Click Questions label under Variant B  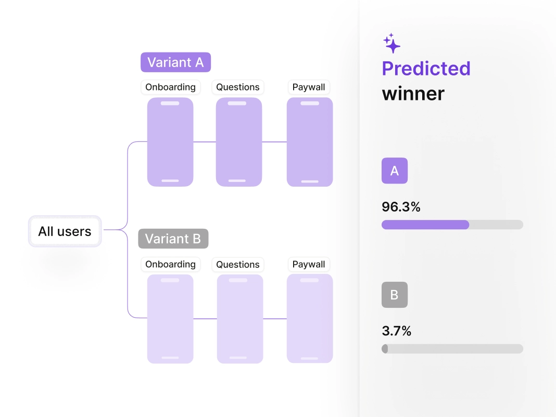[237, 264]
